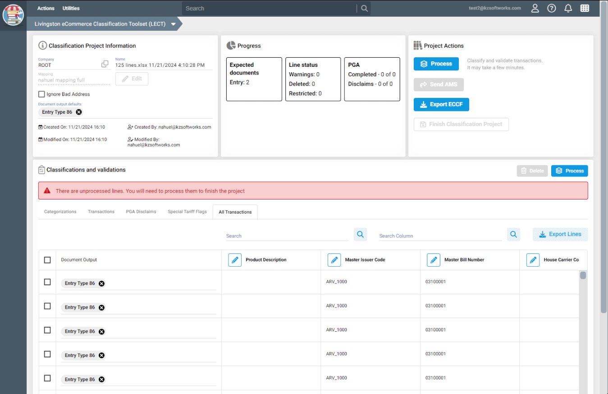Click the page vertical scrollbar
The image size is (608, 394).
coord(604,158)
